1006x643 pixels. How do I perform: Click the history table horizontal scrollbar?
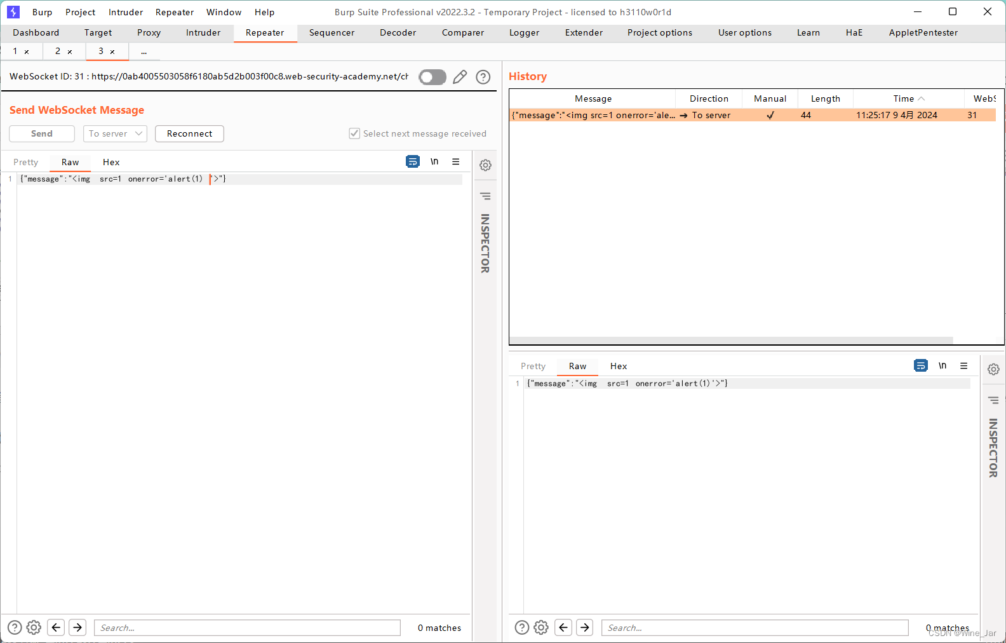[731, 341]
